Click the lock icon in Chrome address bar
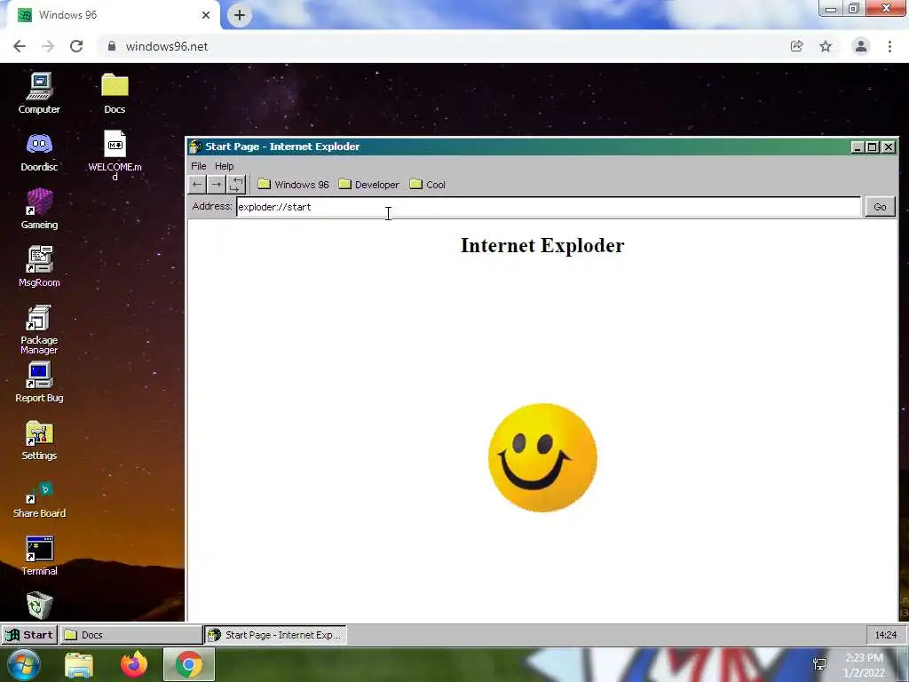Viewport: 909px width, 682px height. click(111, 46)
